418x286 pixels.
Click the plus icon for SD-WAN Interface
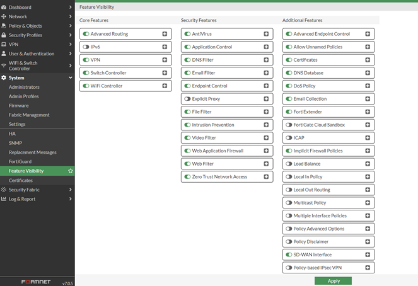(x=368, y=255)
